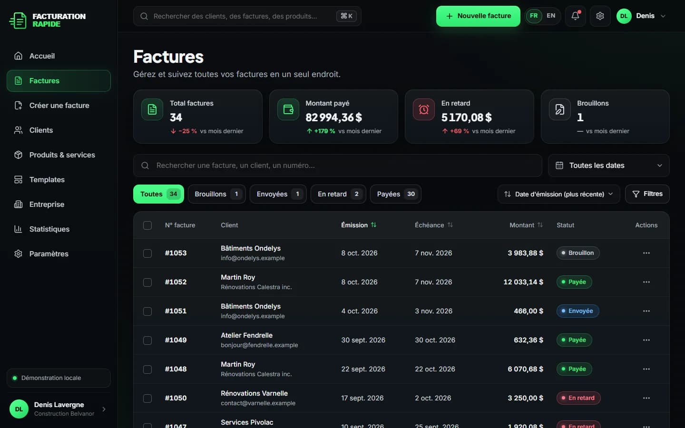Open Statistiques in the sidebar
The image size is (685, 428).
tap(59, 229)
